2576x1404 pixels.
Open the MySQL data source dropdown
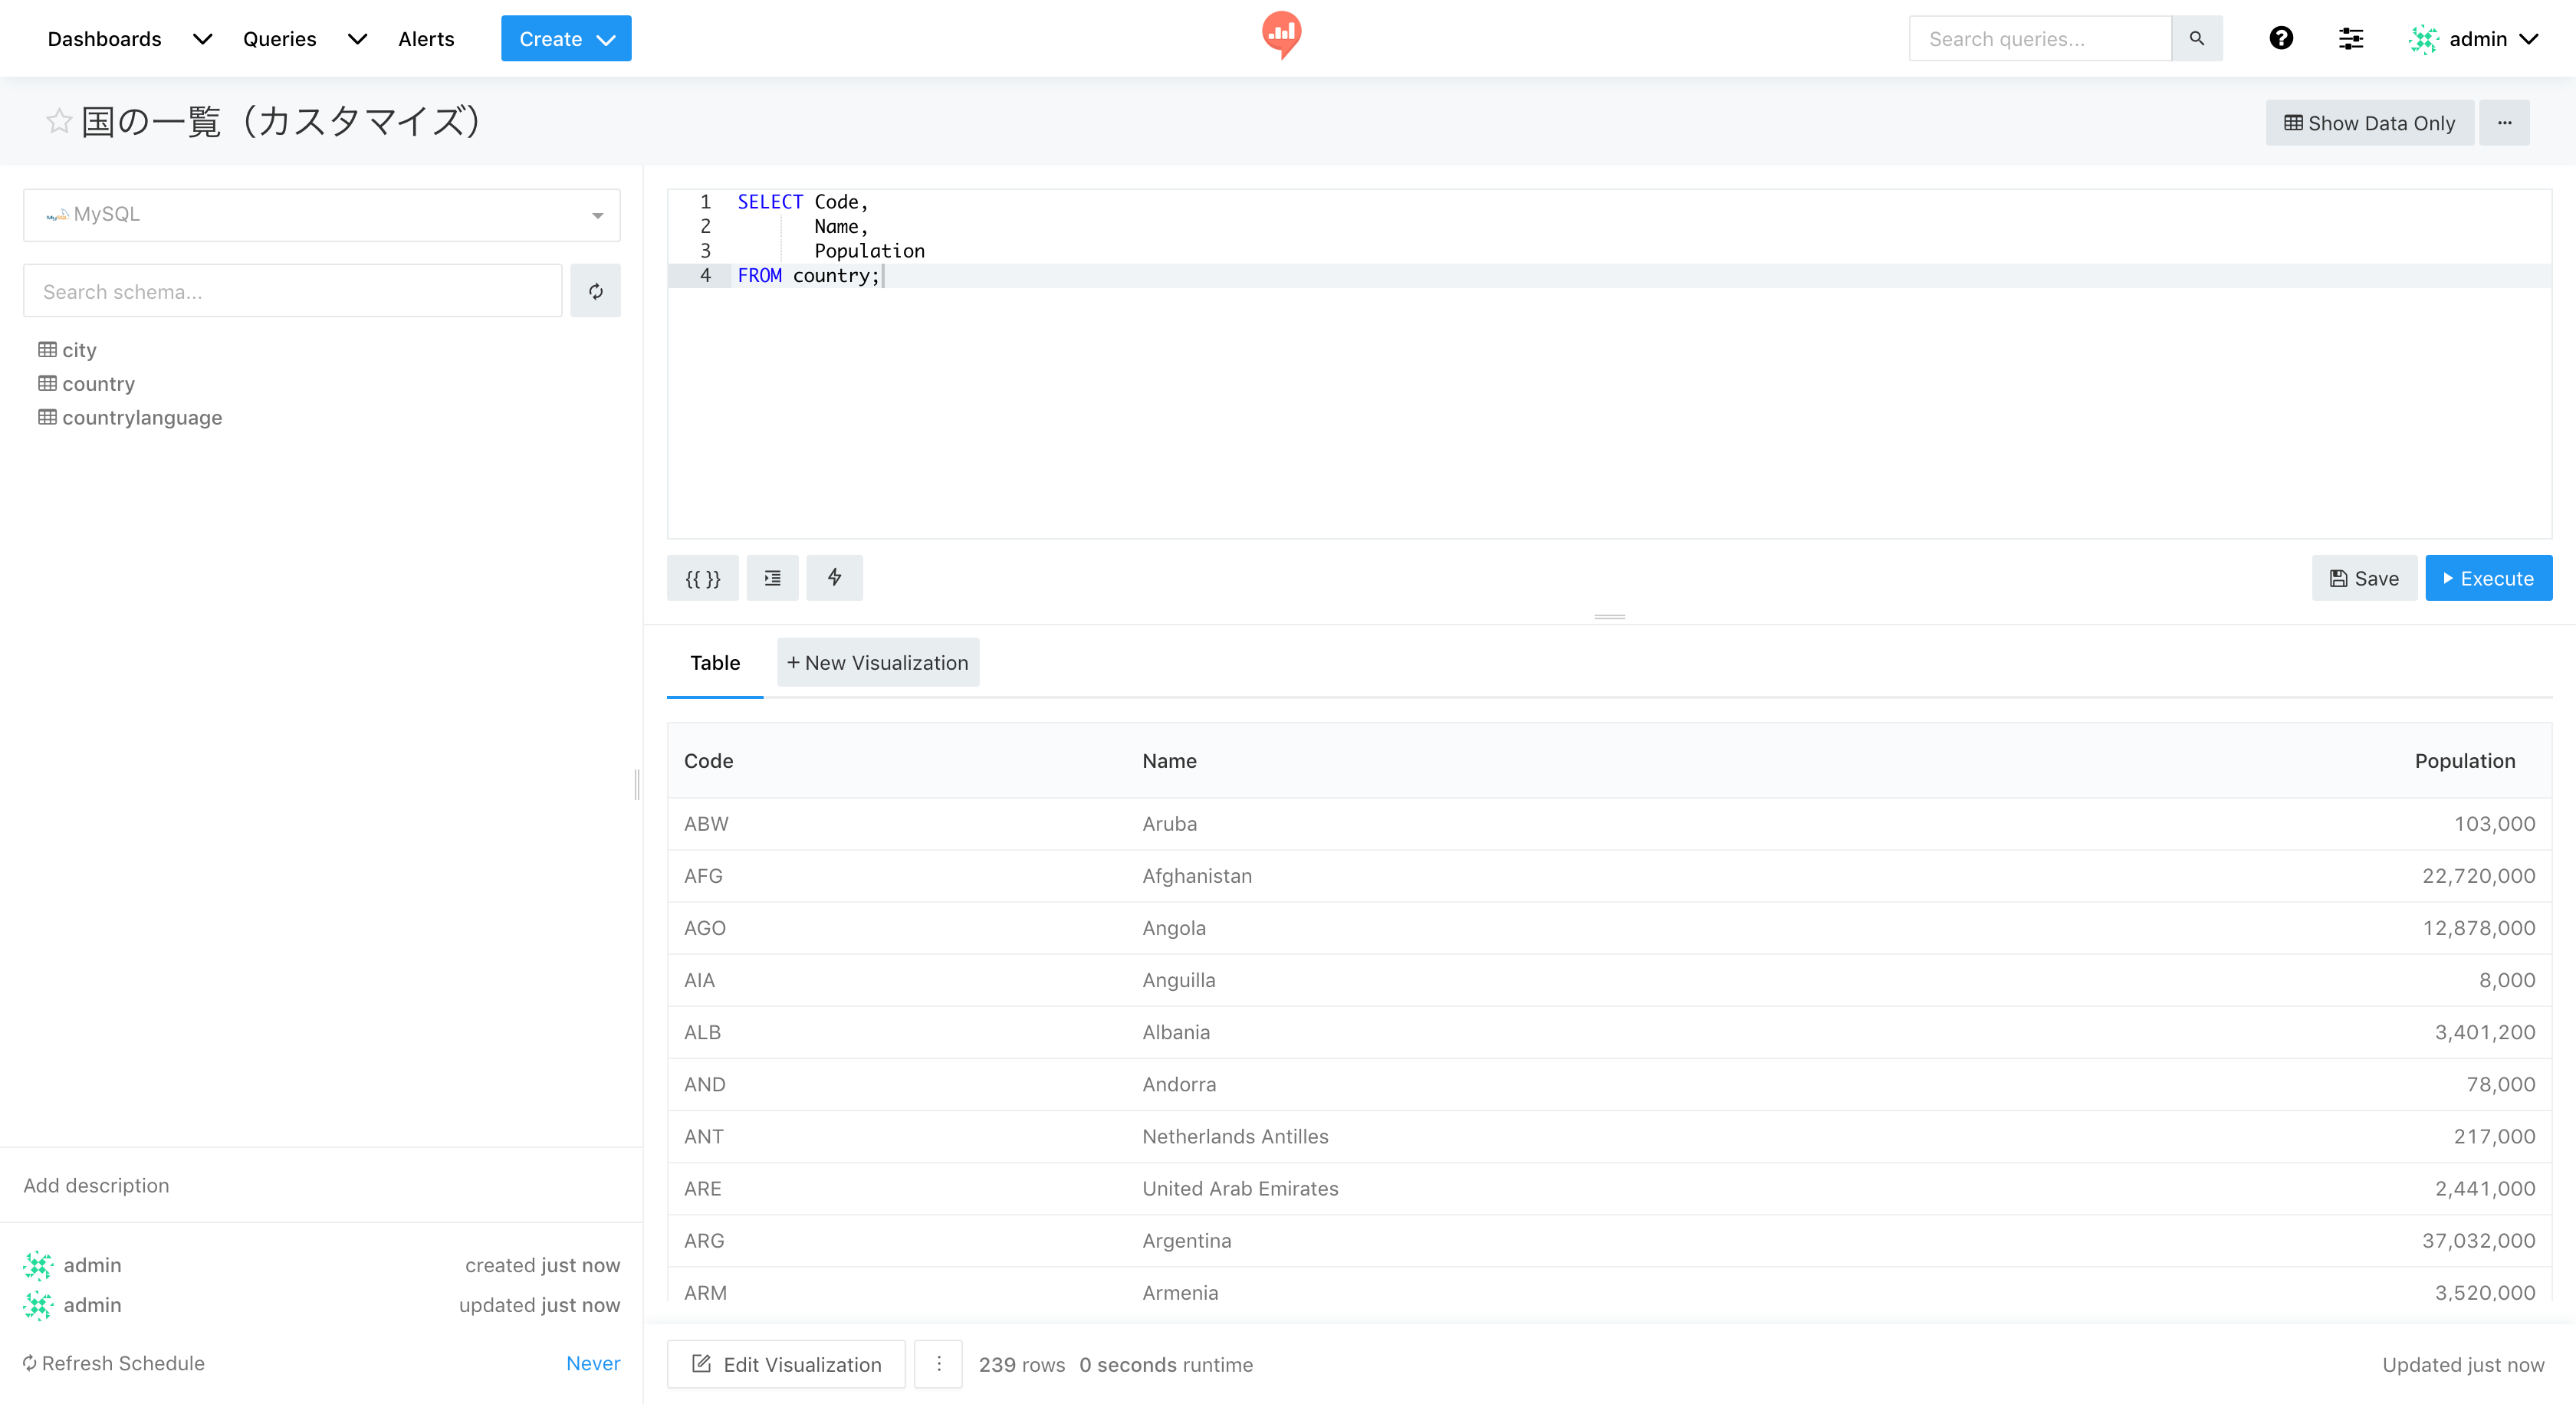321,215
